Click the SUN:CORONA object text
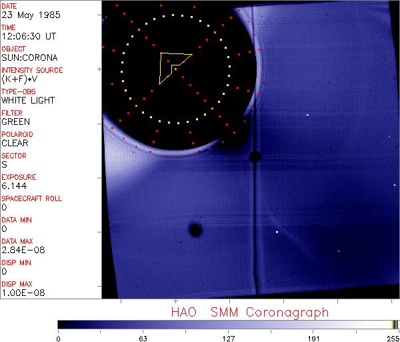Screen dimensions: 400x342 pyautogui.click(x=28, y=58)
